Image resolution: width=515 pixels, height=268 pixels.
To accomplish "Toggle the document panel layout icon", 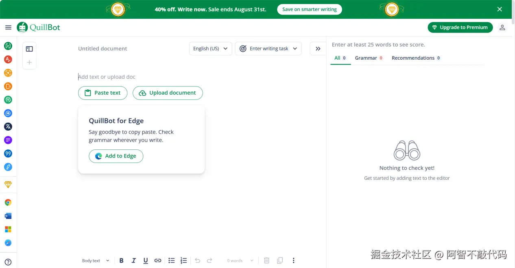I will pyautogui.click(x=29, y=49).
